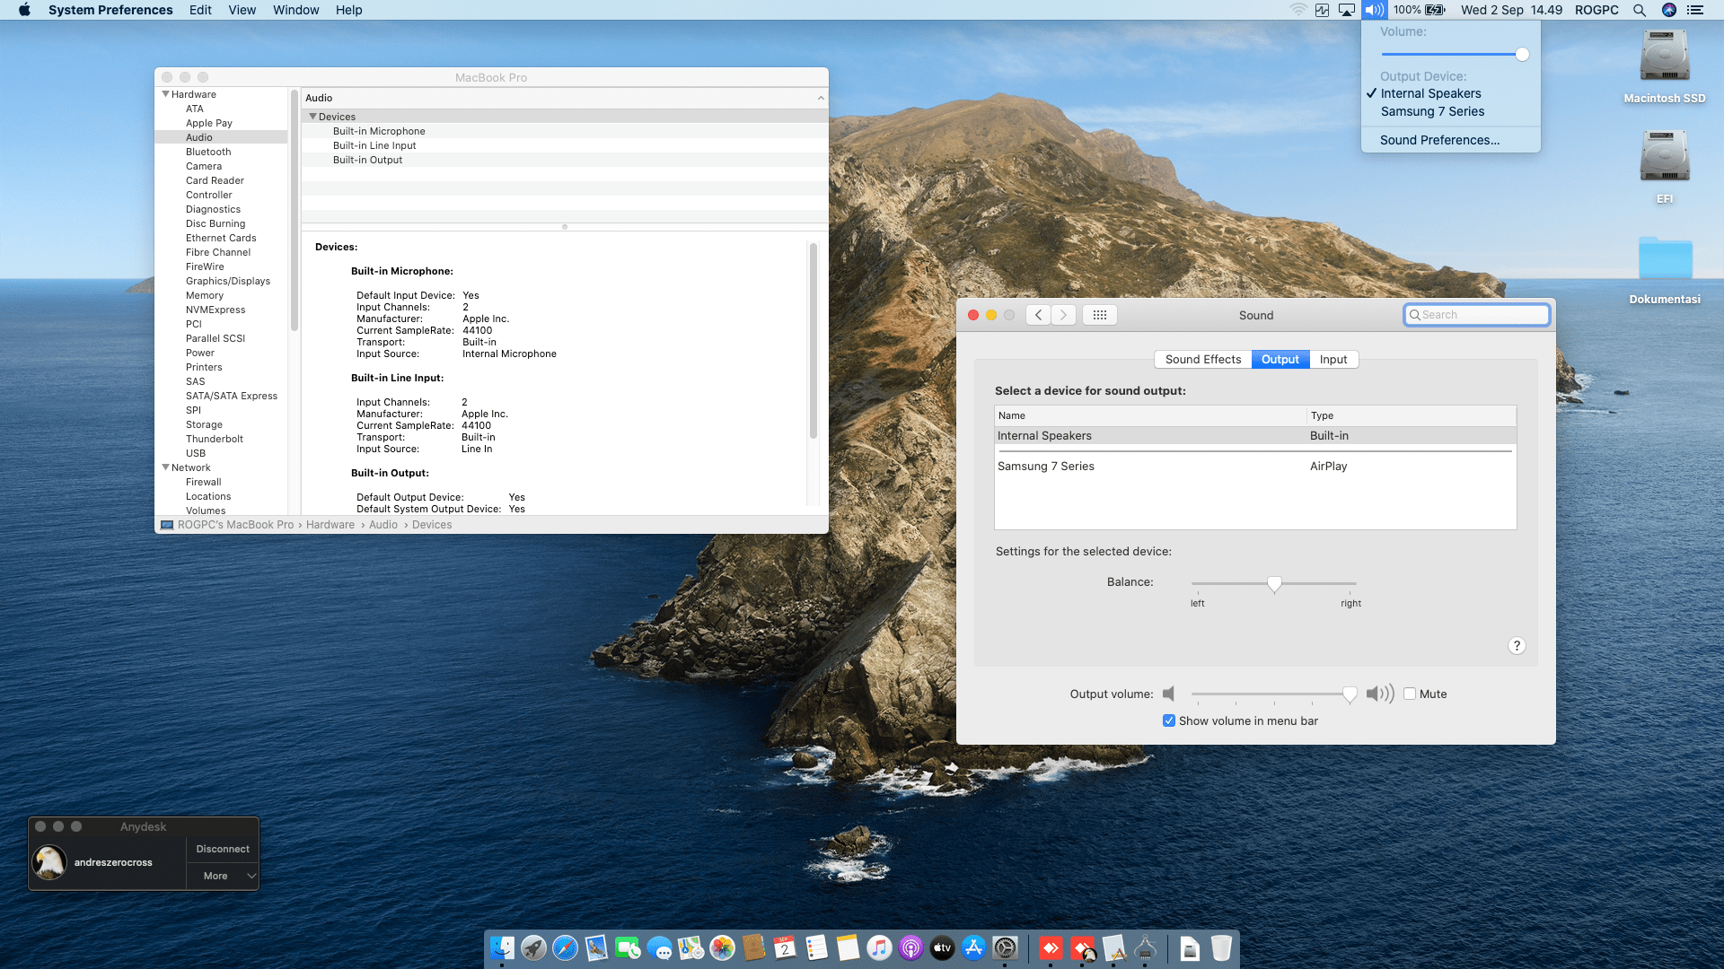
Task: Click Disconnect in the Anydesk window
Action: (x=223, y=849)
